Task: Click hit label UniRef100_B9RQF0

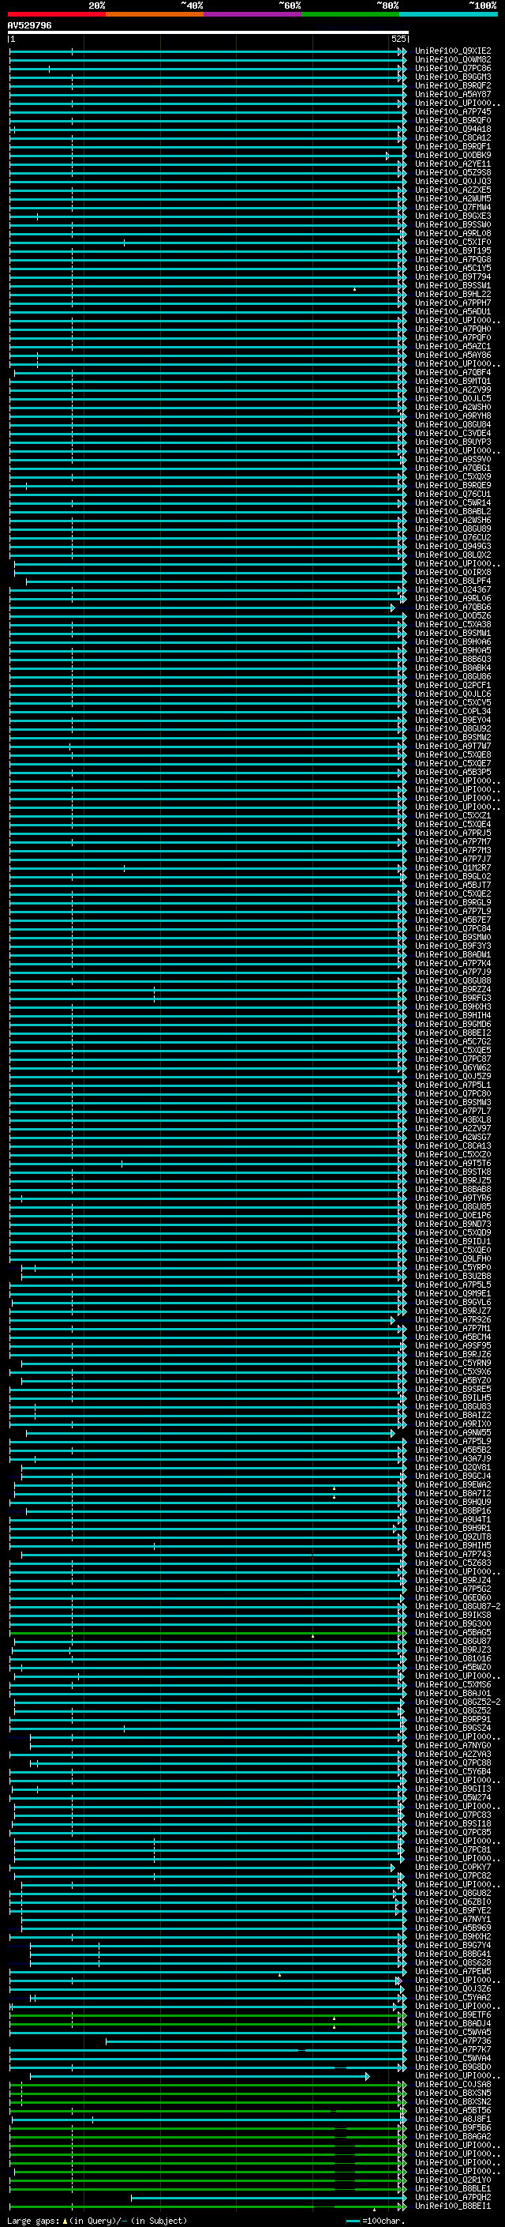Action: [453, 120]
